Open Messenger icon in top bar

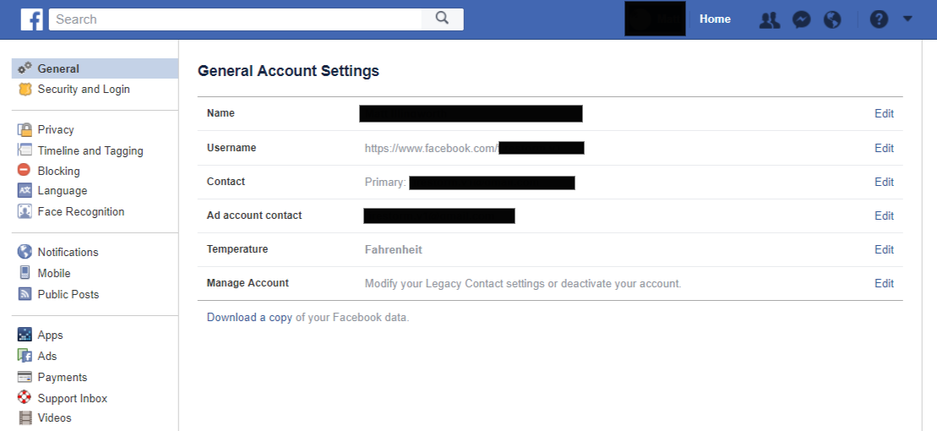coord(801,19)
